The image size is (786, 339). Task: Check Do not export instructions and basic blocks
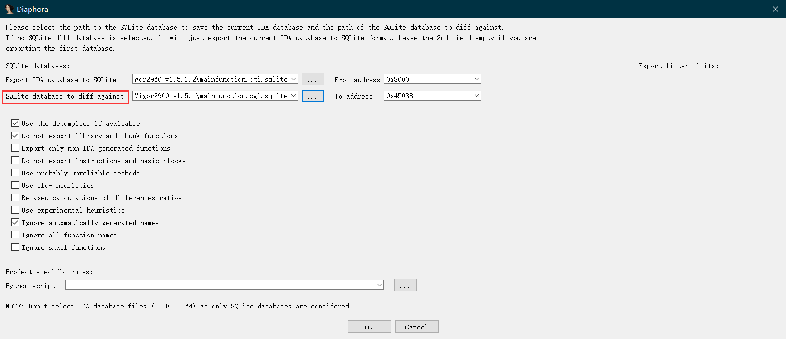coord(15,160)
